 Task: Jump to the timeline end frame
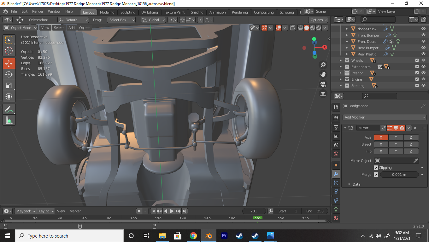[x=185, y=211]
